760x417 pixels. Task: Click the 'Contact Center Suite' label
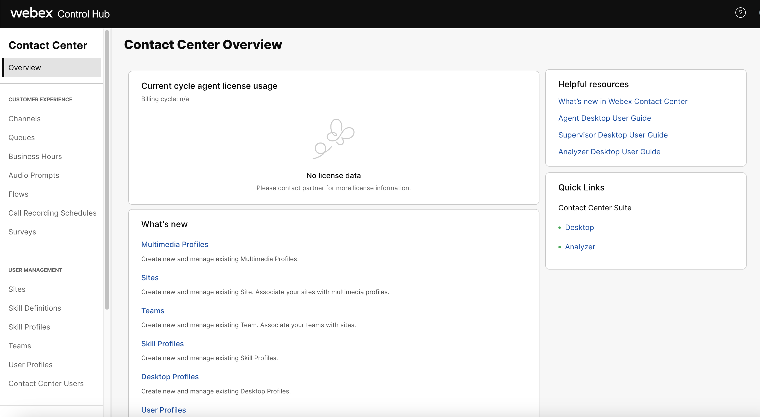595,208
